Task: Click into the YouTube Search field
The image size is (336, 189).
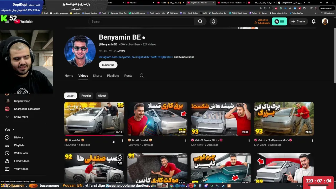Action: [141, 22]
